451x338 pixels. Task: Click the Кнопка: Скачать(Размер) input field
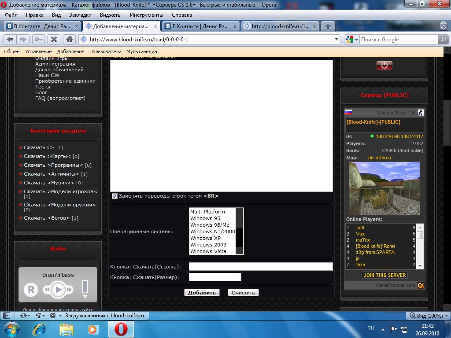pyautogui.click(x=215, y=277)
